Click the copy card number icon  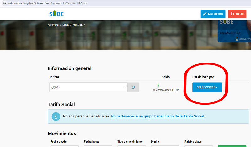[133, 87]
